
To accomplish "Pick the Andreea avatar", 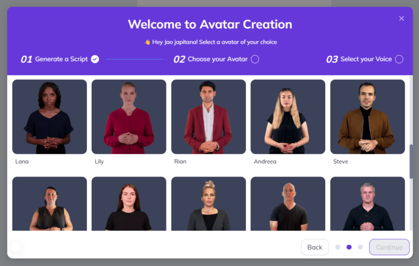I will (288, 117).
